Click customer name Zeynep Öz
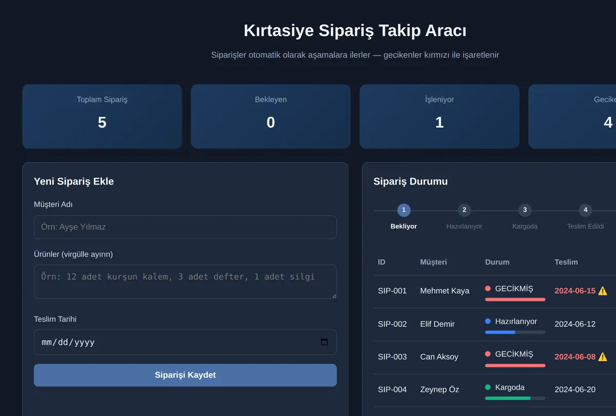This screenshot has height=416, width=616. pos(439,389)
